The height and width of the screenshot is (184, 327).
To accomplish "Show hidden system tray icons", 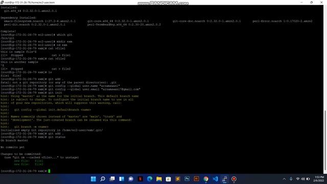I will pos(284,179).
